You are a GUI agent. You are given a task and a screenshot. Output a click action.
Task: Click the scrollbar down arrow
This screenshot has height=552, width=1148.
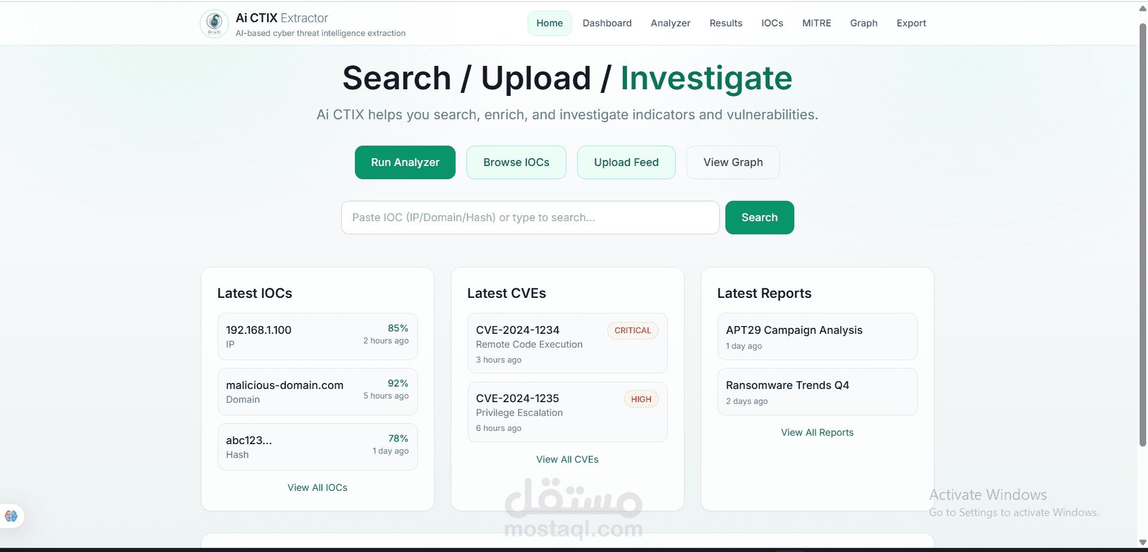click(1141, 544)
